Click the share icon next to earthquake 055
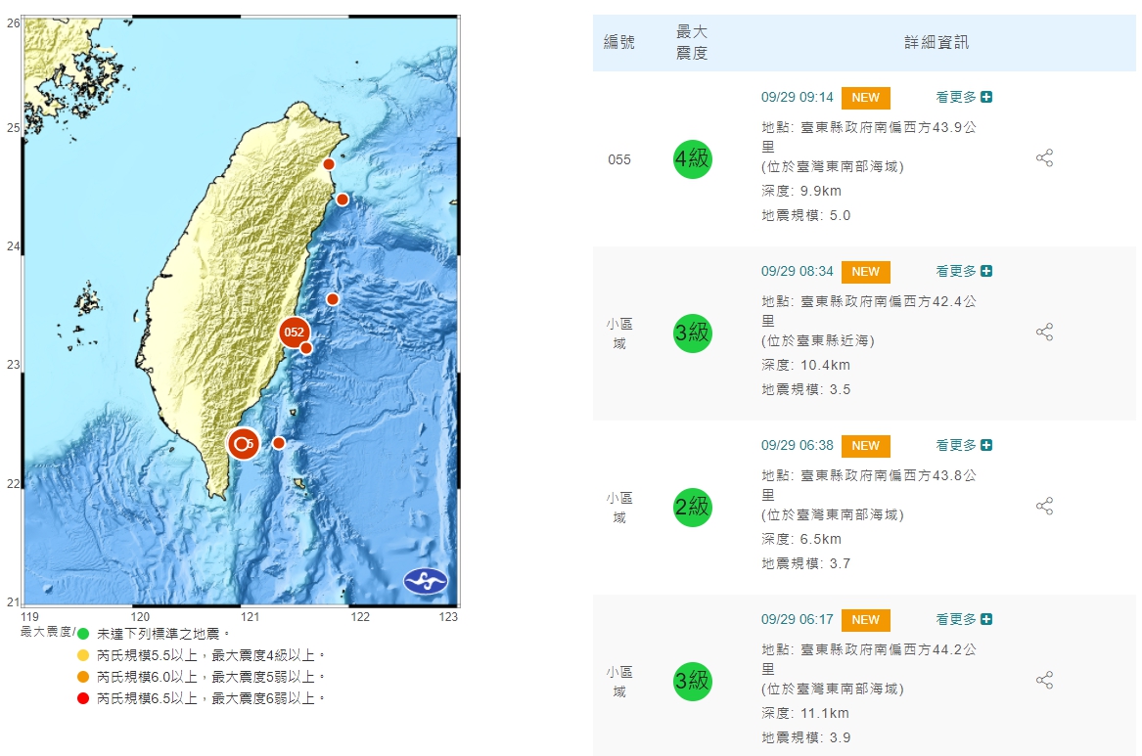 (x=1043, y=158)
